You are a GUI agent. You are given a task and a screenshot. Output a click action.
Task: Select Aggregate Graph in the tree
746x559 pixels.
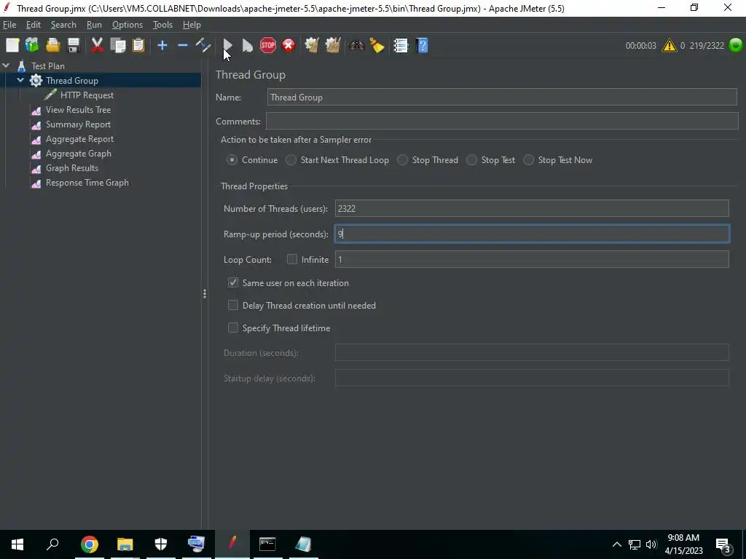pyautogui.click(x=79, y=154)
